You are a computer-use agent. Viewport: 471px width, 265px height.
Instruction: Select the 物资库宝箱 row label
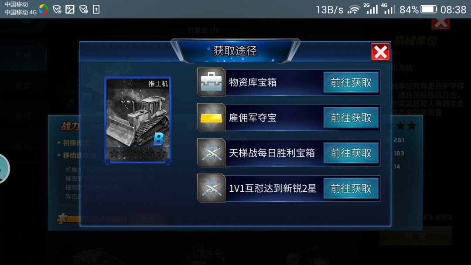tap(253, 82)
